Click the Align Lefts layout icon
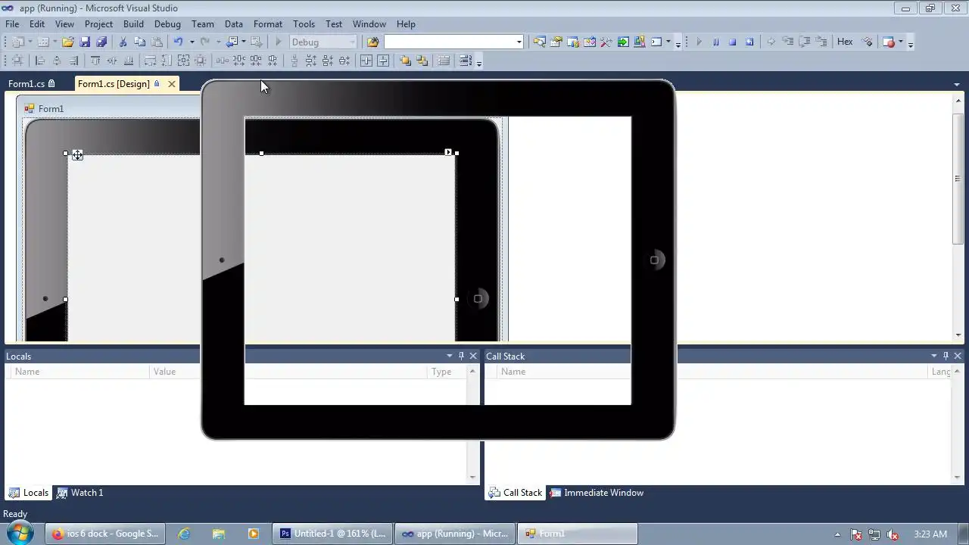 [x=40, y=61]
